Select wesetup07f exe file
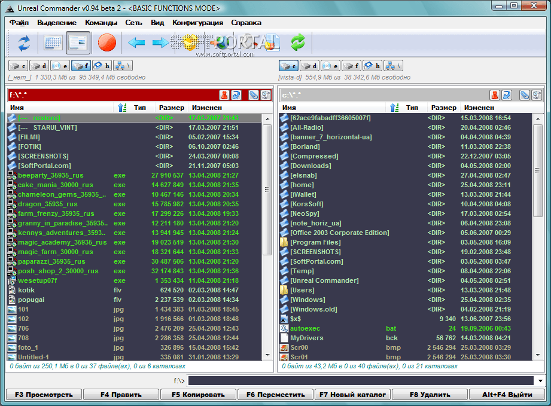The image size is (551, 406). point(133,280)
